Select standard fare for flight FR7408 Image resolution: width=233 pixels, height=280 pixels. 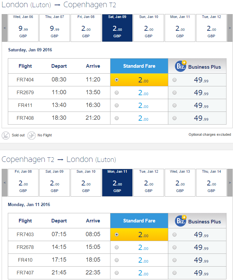pos(117,118)
